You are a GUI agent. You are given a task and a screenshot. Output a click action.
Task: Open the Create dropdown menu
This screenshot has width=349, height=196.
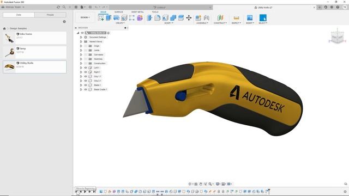120,23
